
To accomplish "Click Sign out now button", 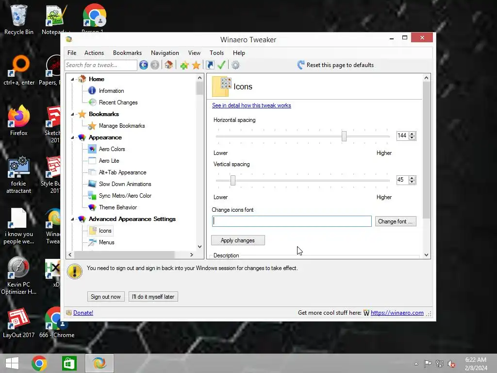I will click(x=105, y=297).
